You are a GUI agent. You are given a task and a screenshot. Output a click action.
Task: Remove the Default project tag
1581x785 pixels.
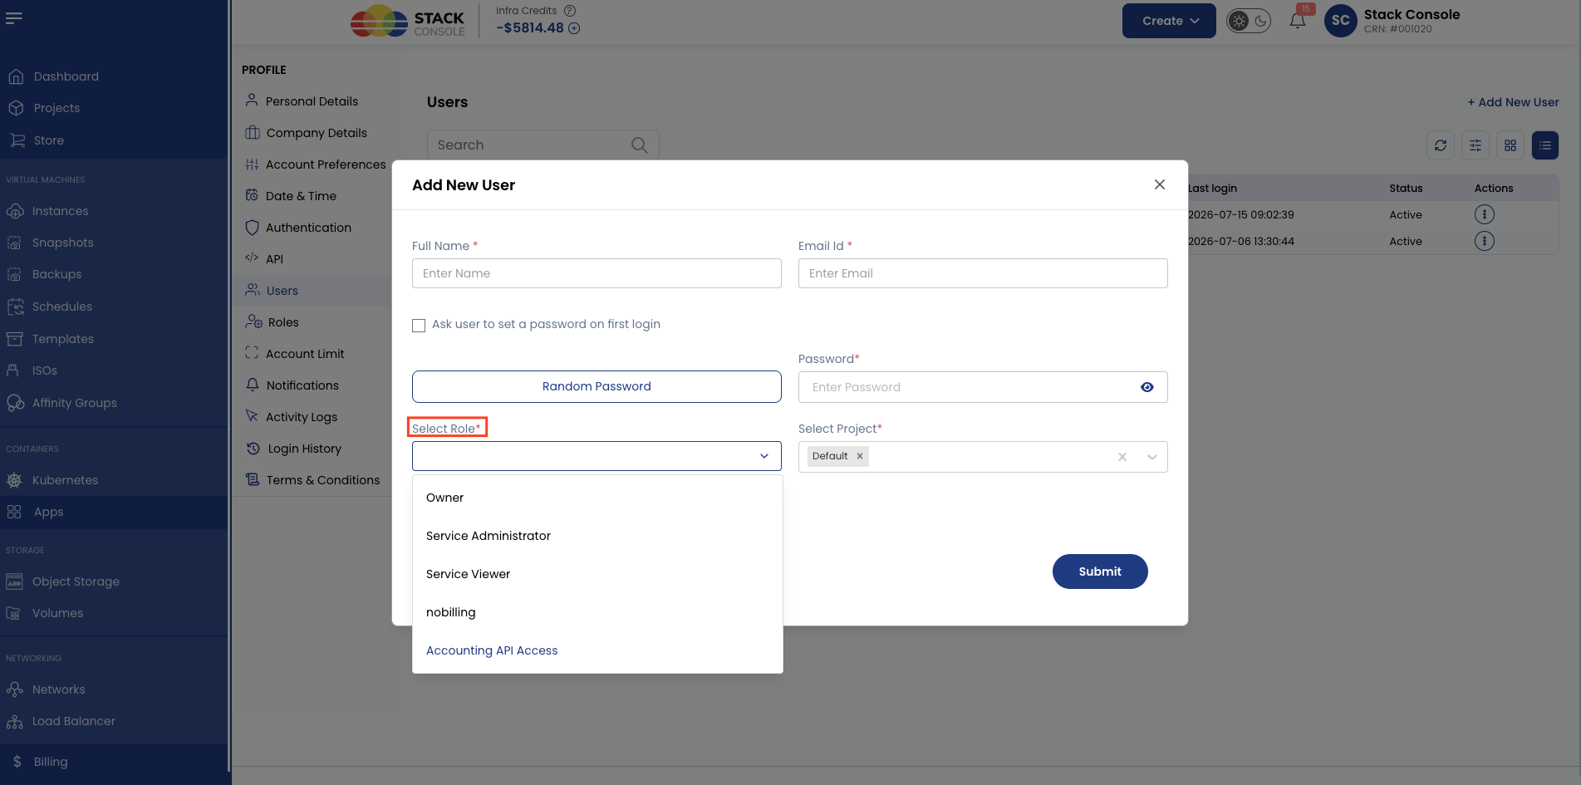(x=860, y=456)
